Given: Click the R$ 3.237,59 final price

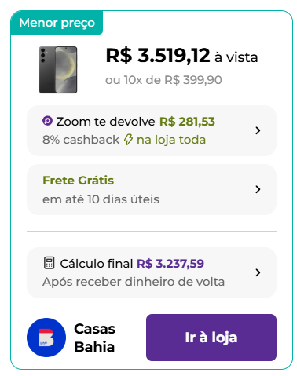Looking at the screenshot, I should click(x=170, y=264).
